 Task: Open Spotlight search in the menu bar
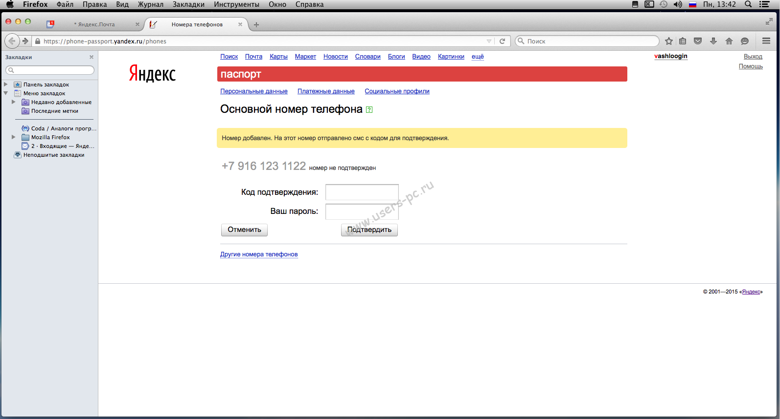click(748, 4)
